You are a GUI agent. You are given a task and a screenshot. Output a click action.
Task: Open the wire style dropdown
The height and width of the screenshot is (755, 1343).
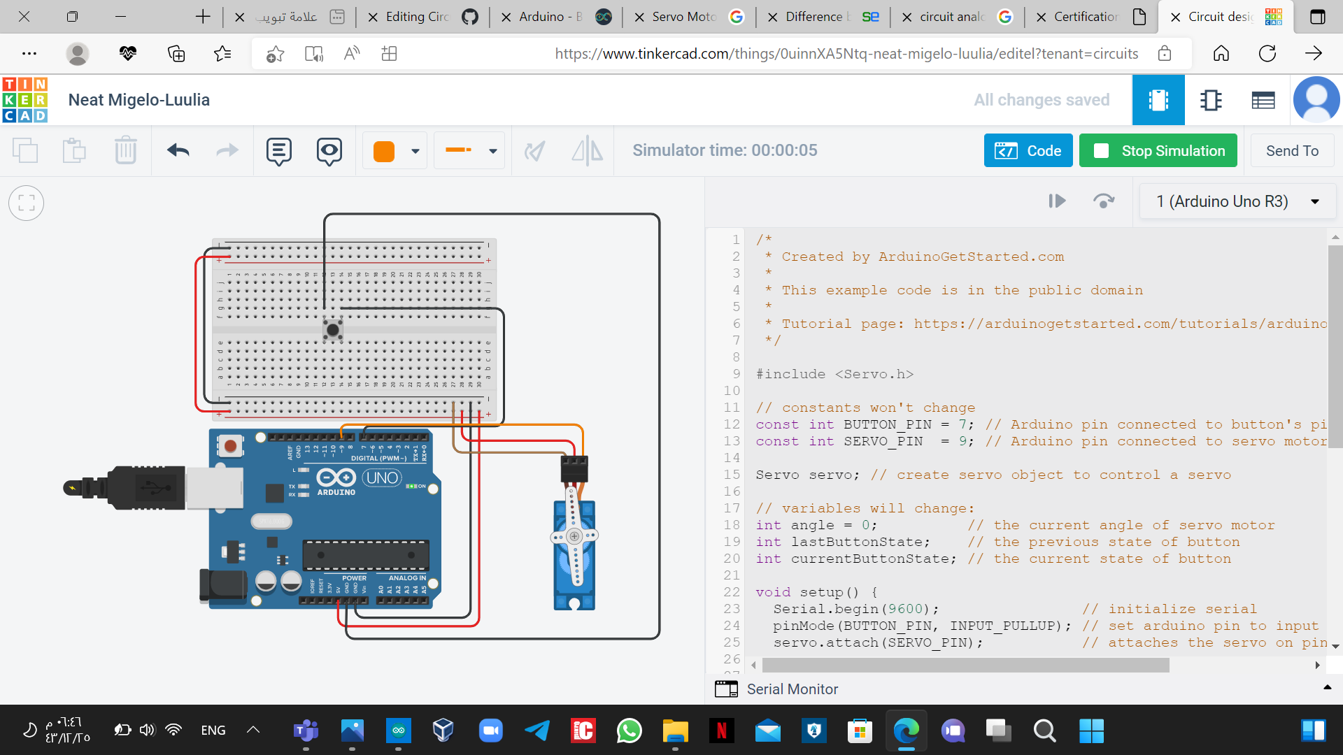coord(492,150)
